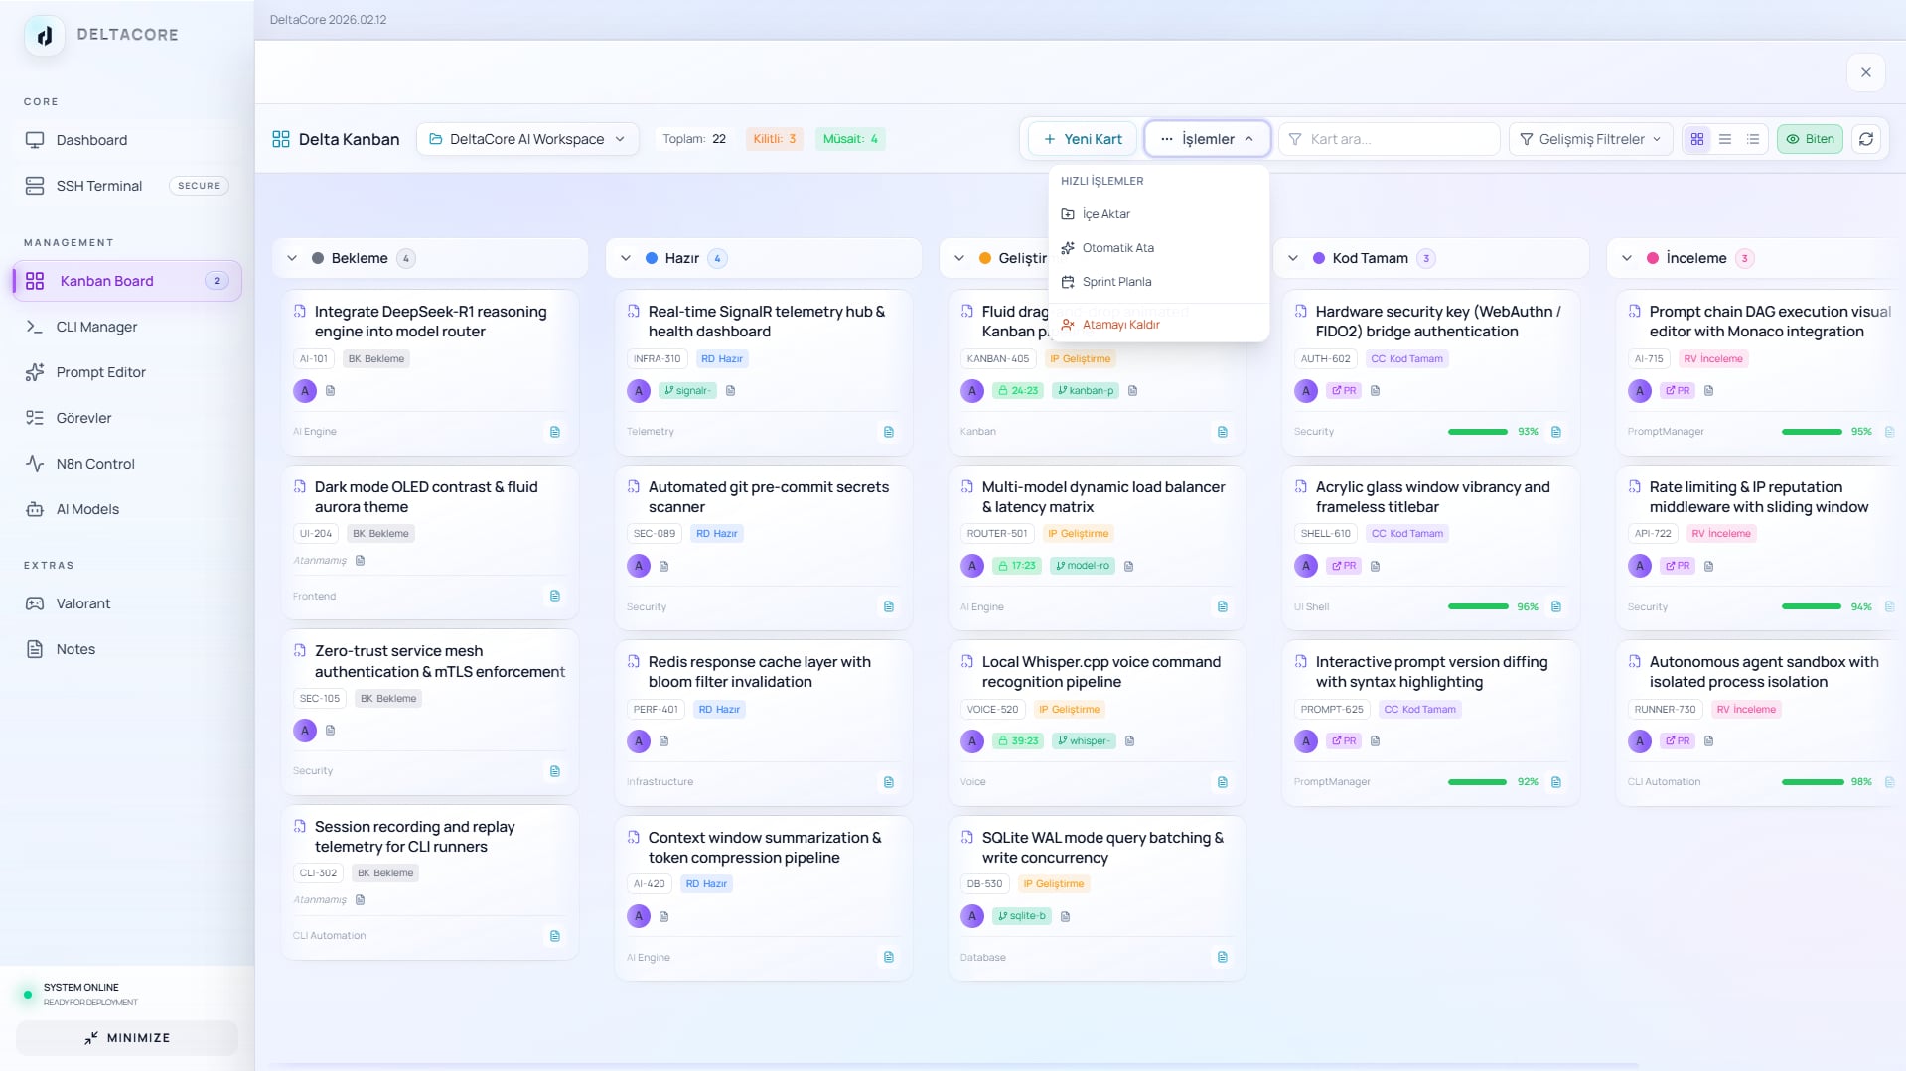1906x1071 pixels.
Task: Click 93% progress bar on Security card
Action: (x=1477, y=432)
